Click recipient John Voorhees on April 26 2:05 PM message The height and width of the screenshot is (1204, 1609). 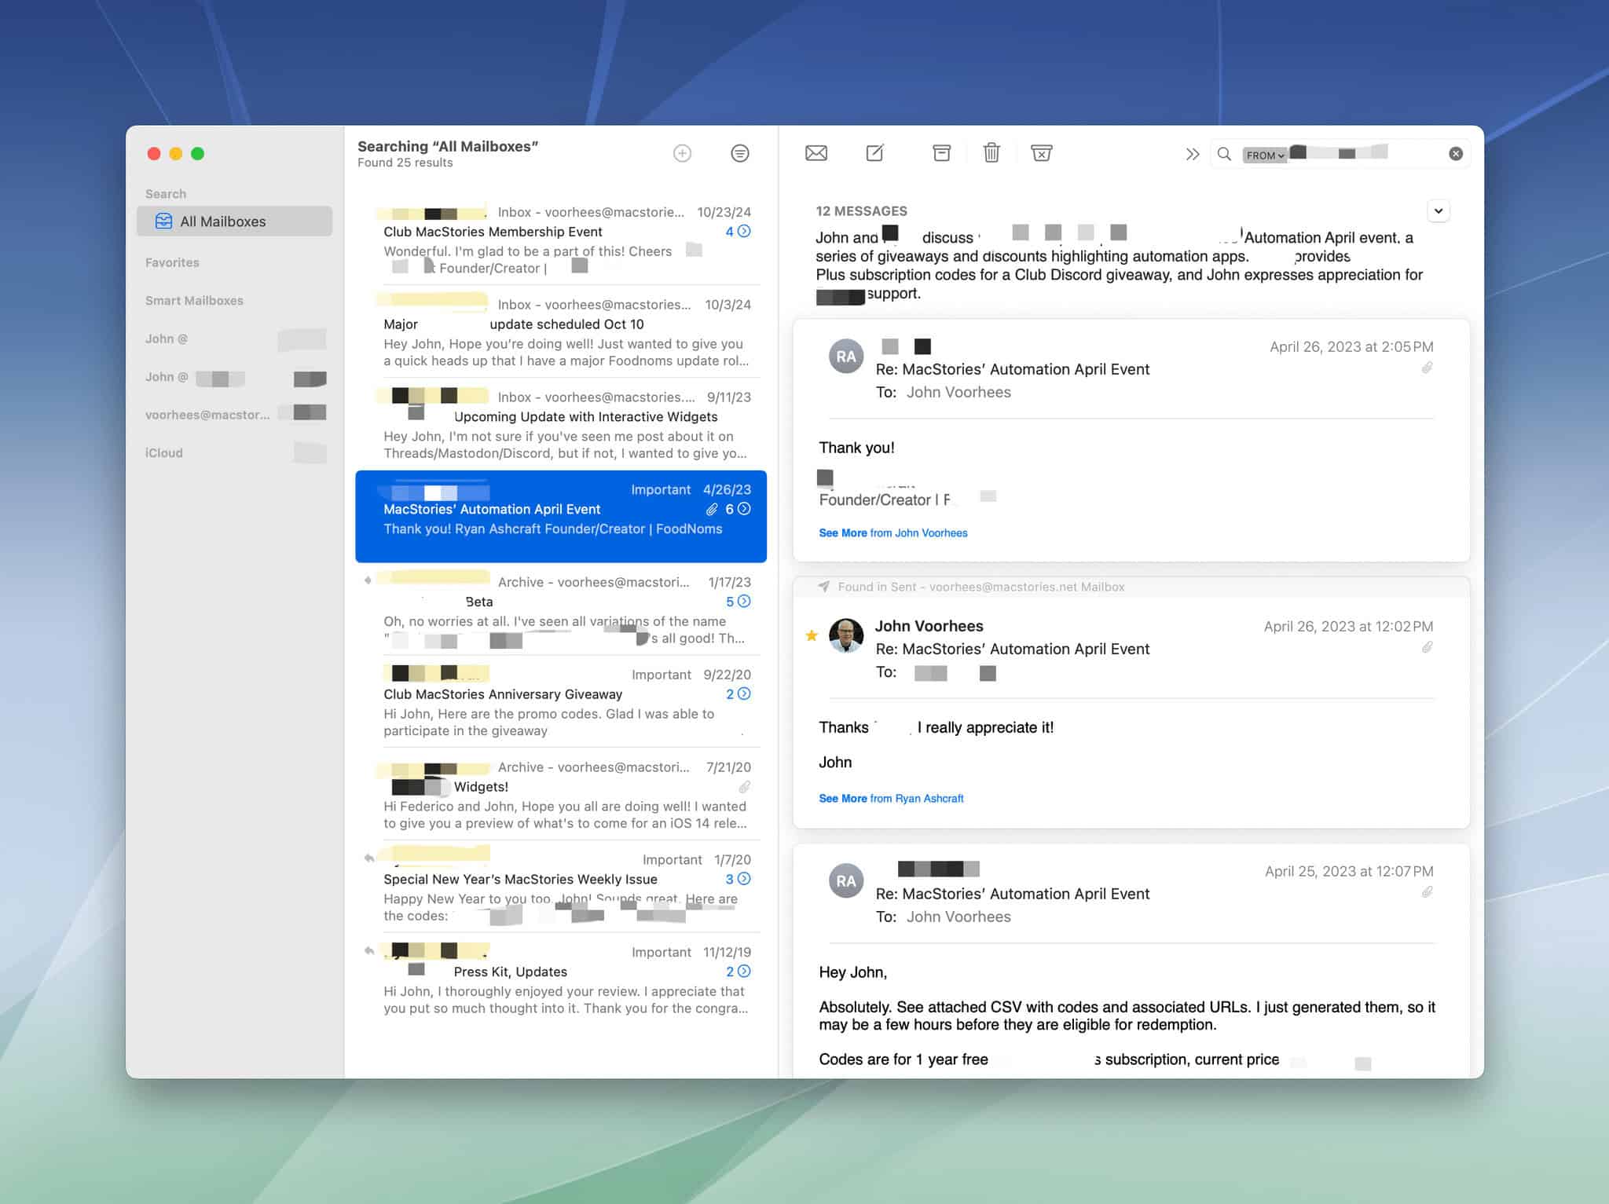(x=958, y=392)
